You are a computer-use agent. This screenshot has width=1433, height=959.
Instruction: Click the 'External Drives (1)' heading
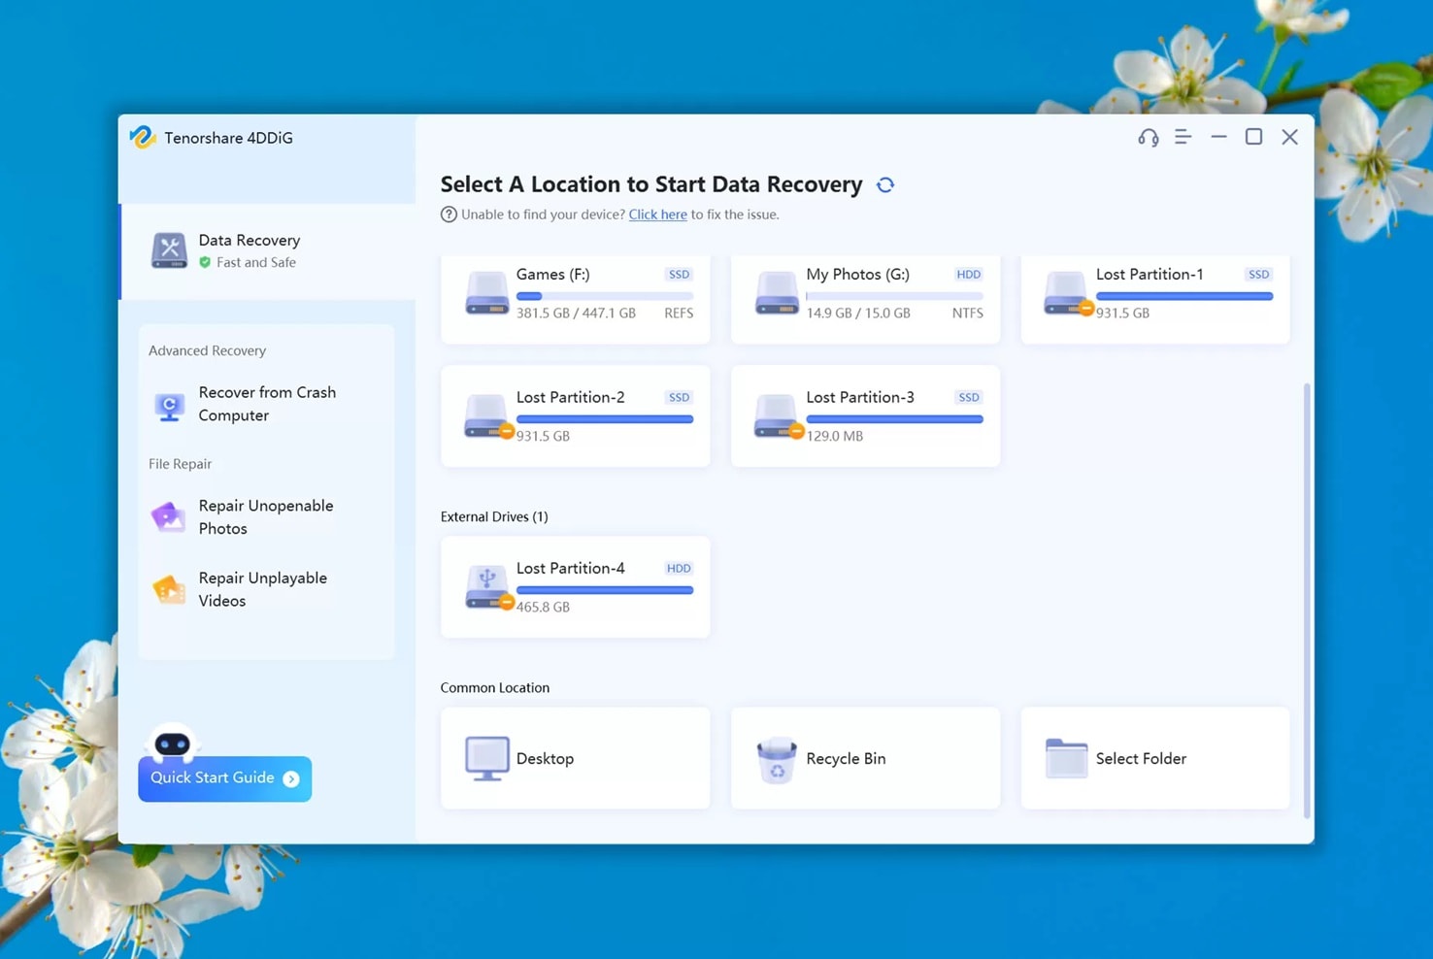(x=494, y=516)
